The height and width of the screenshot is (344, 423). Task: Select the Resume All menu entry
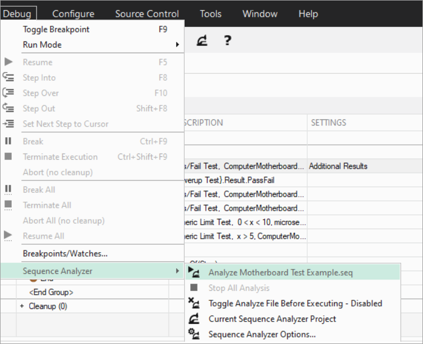pyautogui.click(x=92, y=236)
